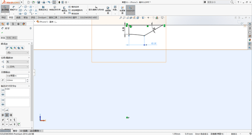Viewport: 252px width, 135px height.
Task: Open the 曲面 Surfaces tab
Action: click(18, 17)
